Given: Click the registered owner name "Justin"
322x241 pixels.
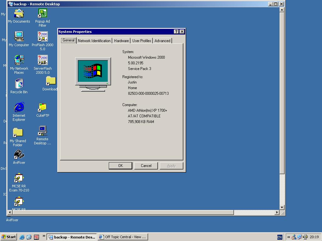Looking at the screenshot, I should pos(132,82).
